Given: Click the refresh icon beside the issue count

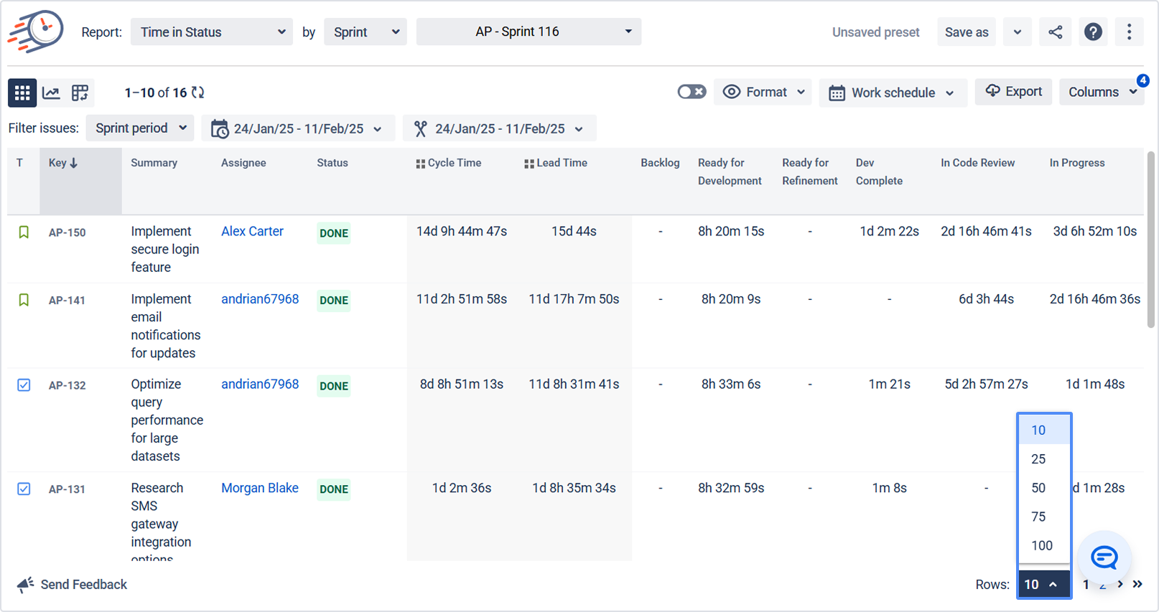Looking at the screenshot, I should [x=198, y=93].
